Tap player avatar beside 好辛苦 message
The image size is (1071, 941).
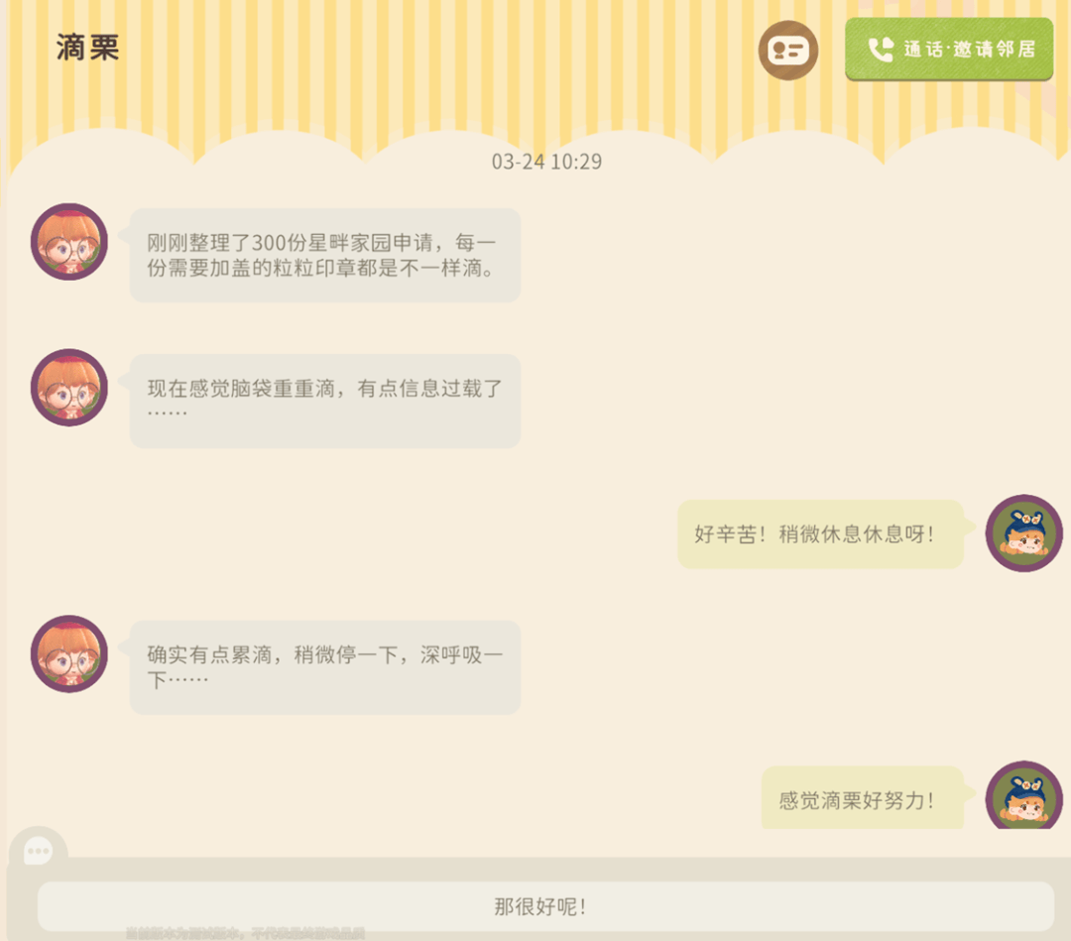(x=1023, y=533)
